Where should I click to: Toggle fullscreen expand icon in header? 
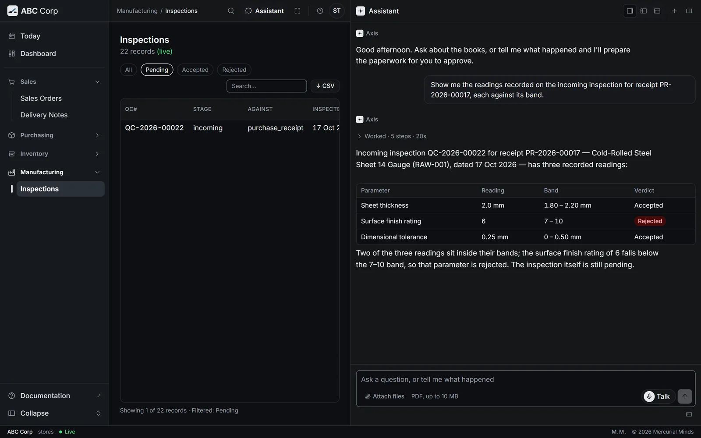point(297,11)
